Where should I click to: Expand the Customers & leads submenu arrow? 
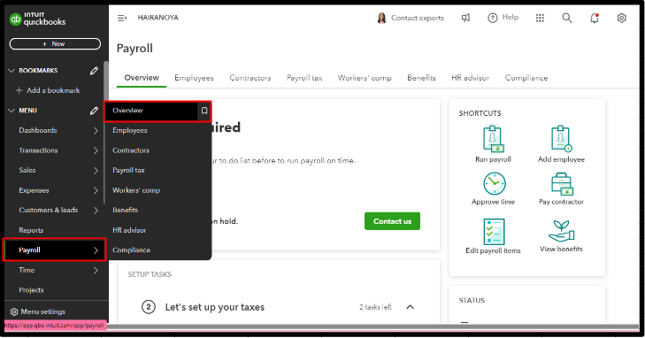point(96,210)
